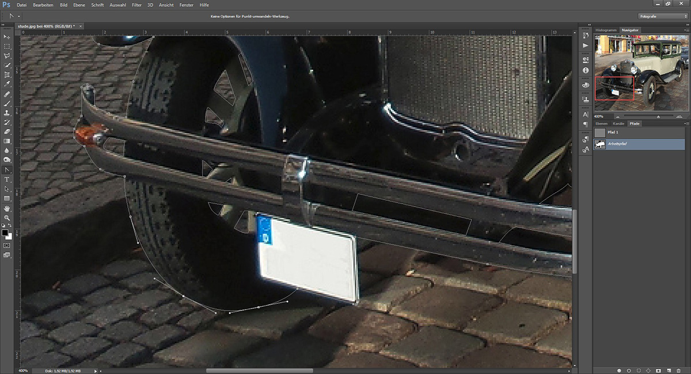The height and width of the screenshot is (374, 691).
Task: Open the Navigator panel flyout menu
Action: tap(685, 30)
